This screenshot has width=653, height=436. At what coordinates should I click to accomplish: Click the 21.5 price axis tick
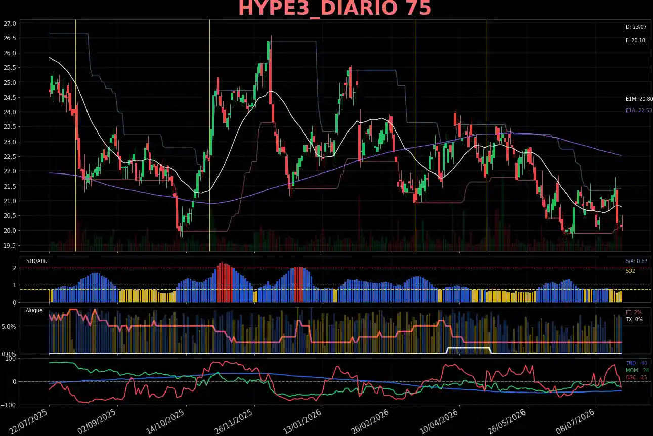click(10, 187)
